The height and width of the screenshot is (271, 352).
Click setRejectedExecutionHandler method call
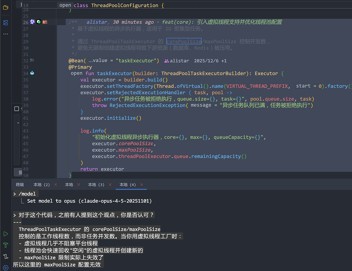146,93
